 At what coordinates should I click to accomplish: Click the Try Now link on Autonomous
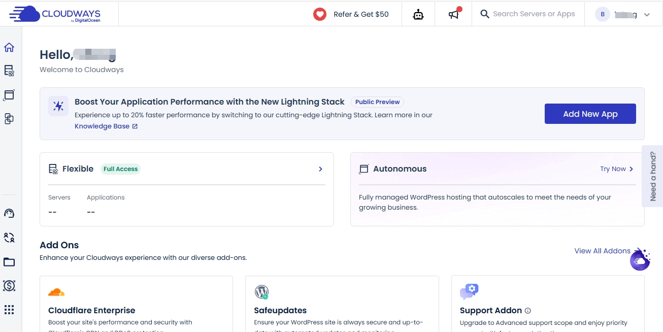pos(617,169)
